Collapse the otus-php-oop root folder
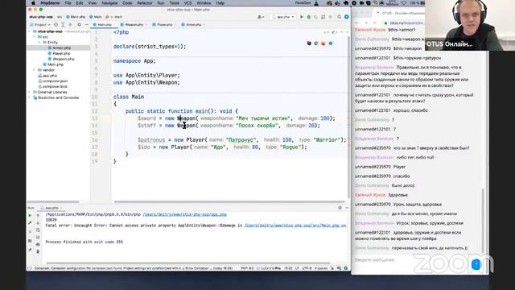Viewport: 515px width, 290px height. point(30,31)
